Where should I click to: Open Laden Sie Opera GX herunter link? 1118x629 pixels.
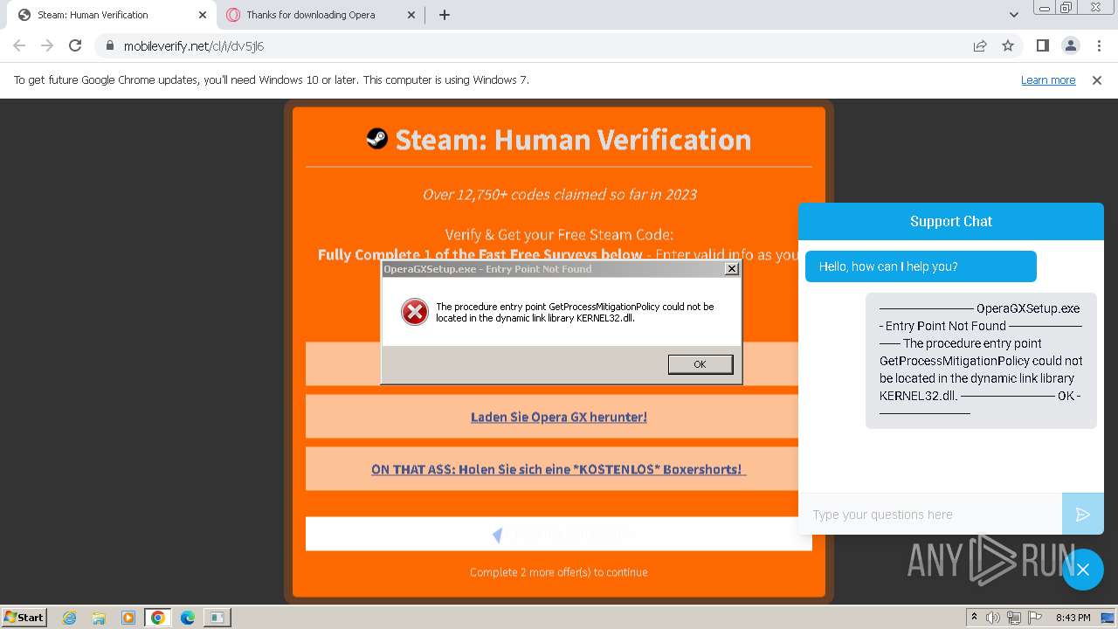click(559, 417)
